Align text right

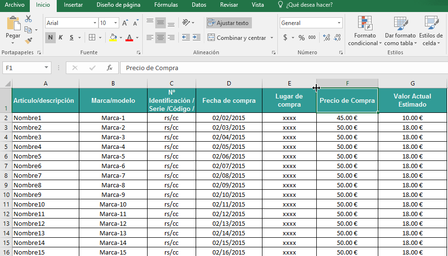(x=171, y=37)
